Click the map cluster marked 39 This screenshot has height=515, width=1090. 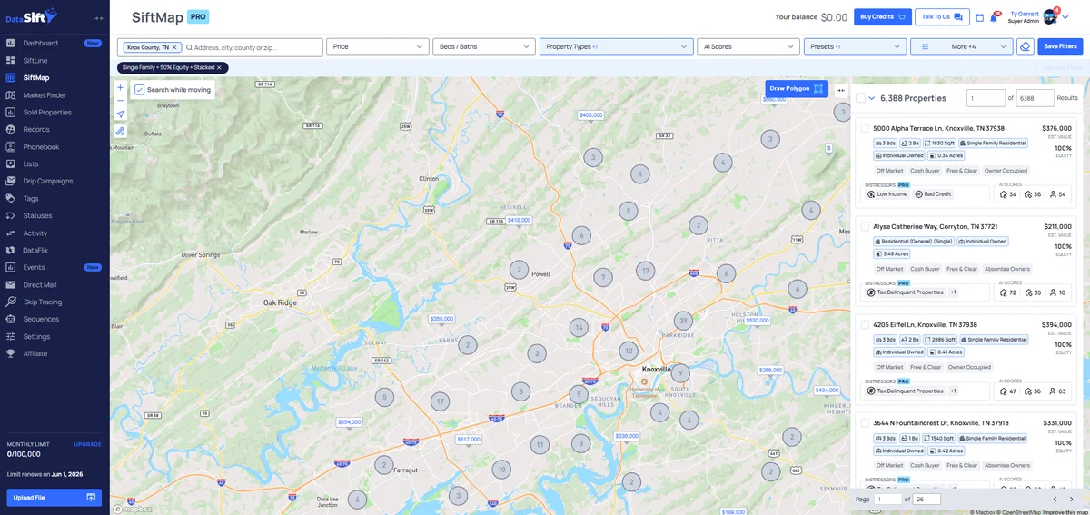(683, 321)
